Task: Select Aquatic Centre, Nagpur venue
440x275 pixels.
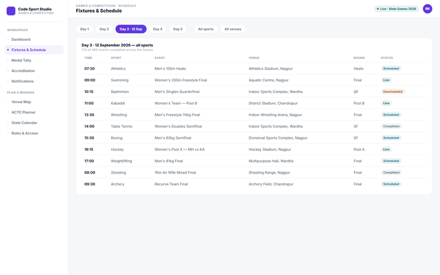Action: pos(269,80)
